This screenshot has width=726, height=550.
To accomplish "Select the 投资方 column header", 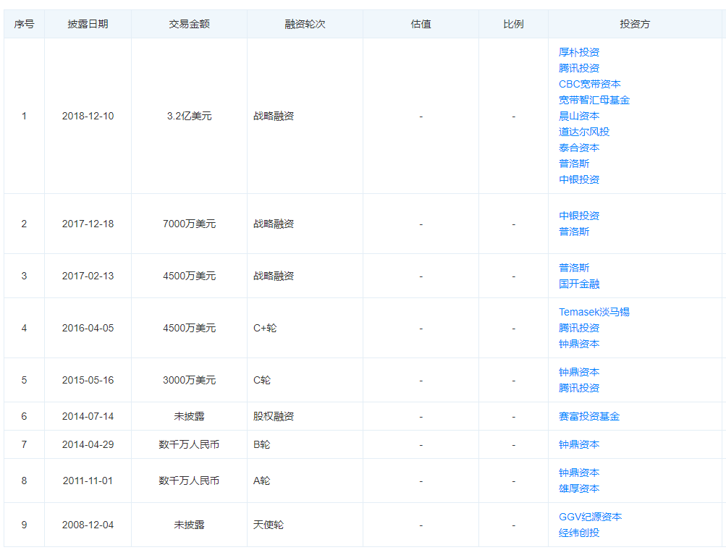I will coord(635,24).
